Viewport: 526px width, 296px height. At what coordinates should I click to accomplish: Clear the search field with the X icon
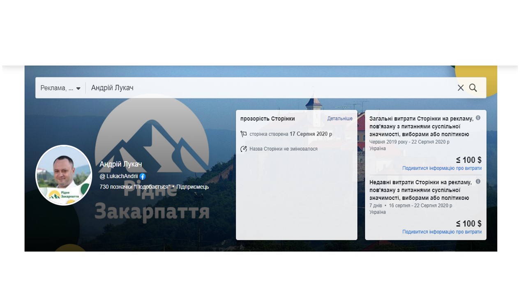coord(461,88)
